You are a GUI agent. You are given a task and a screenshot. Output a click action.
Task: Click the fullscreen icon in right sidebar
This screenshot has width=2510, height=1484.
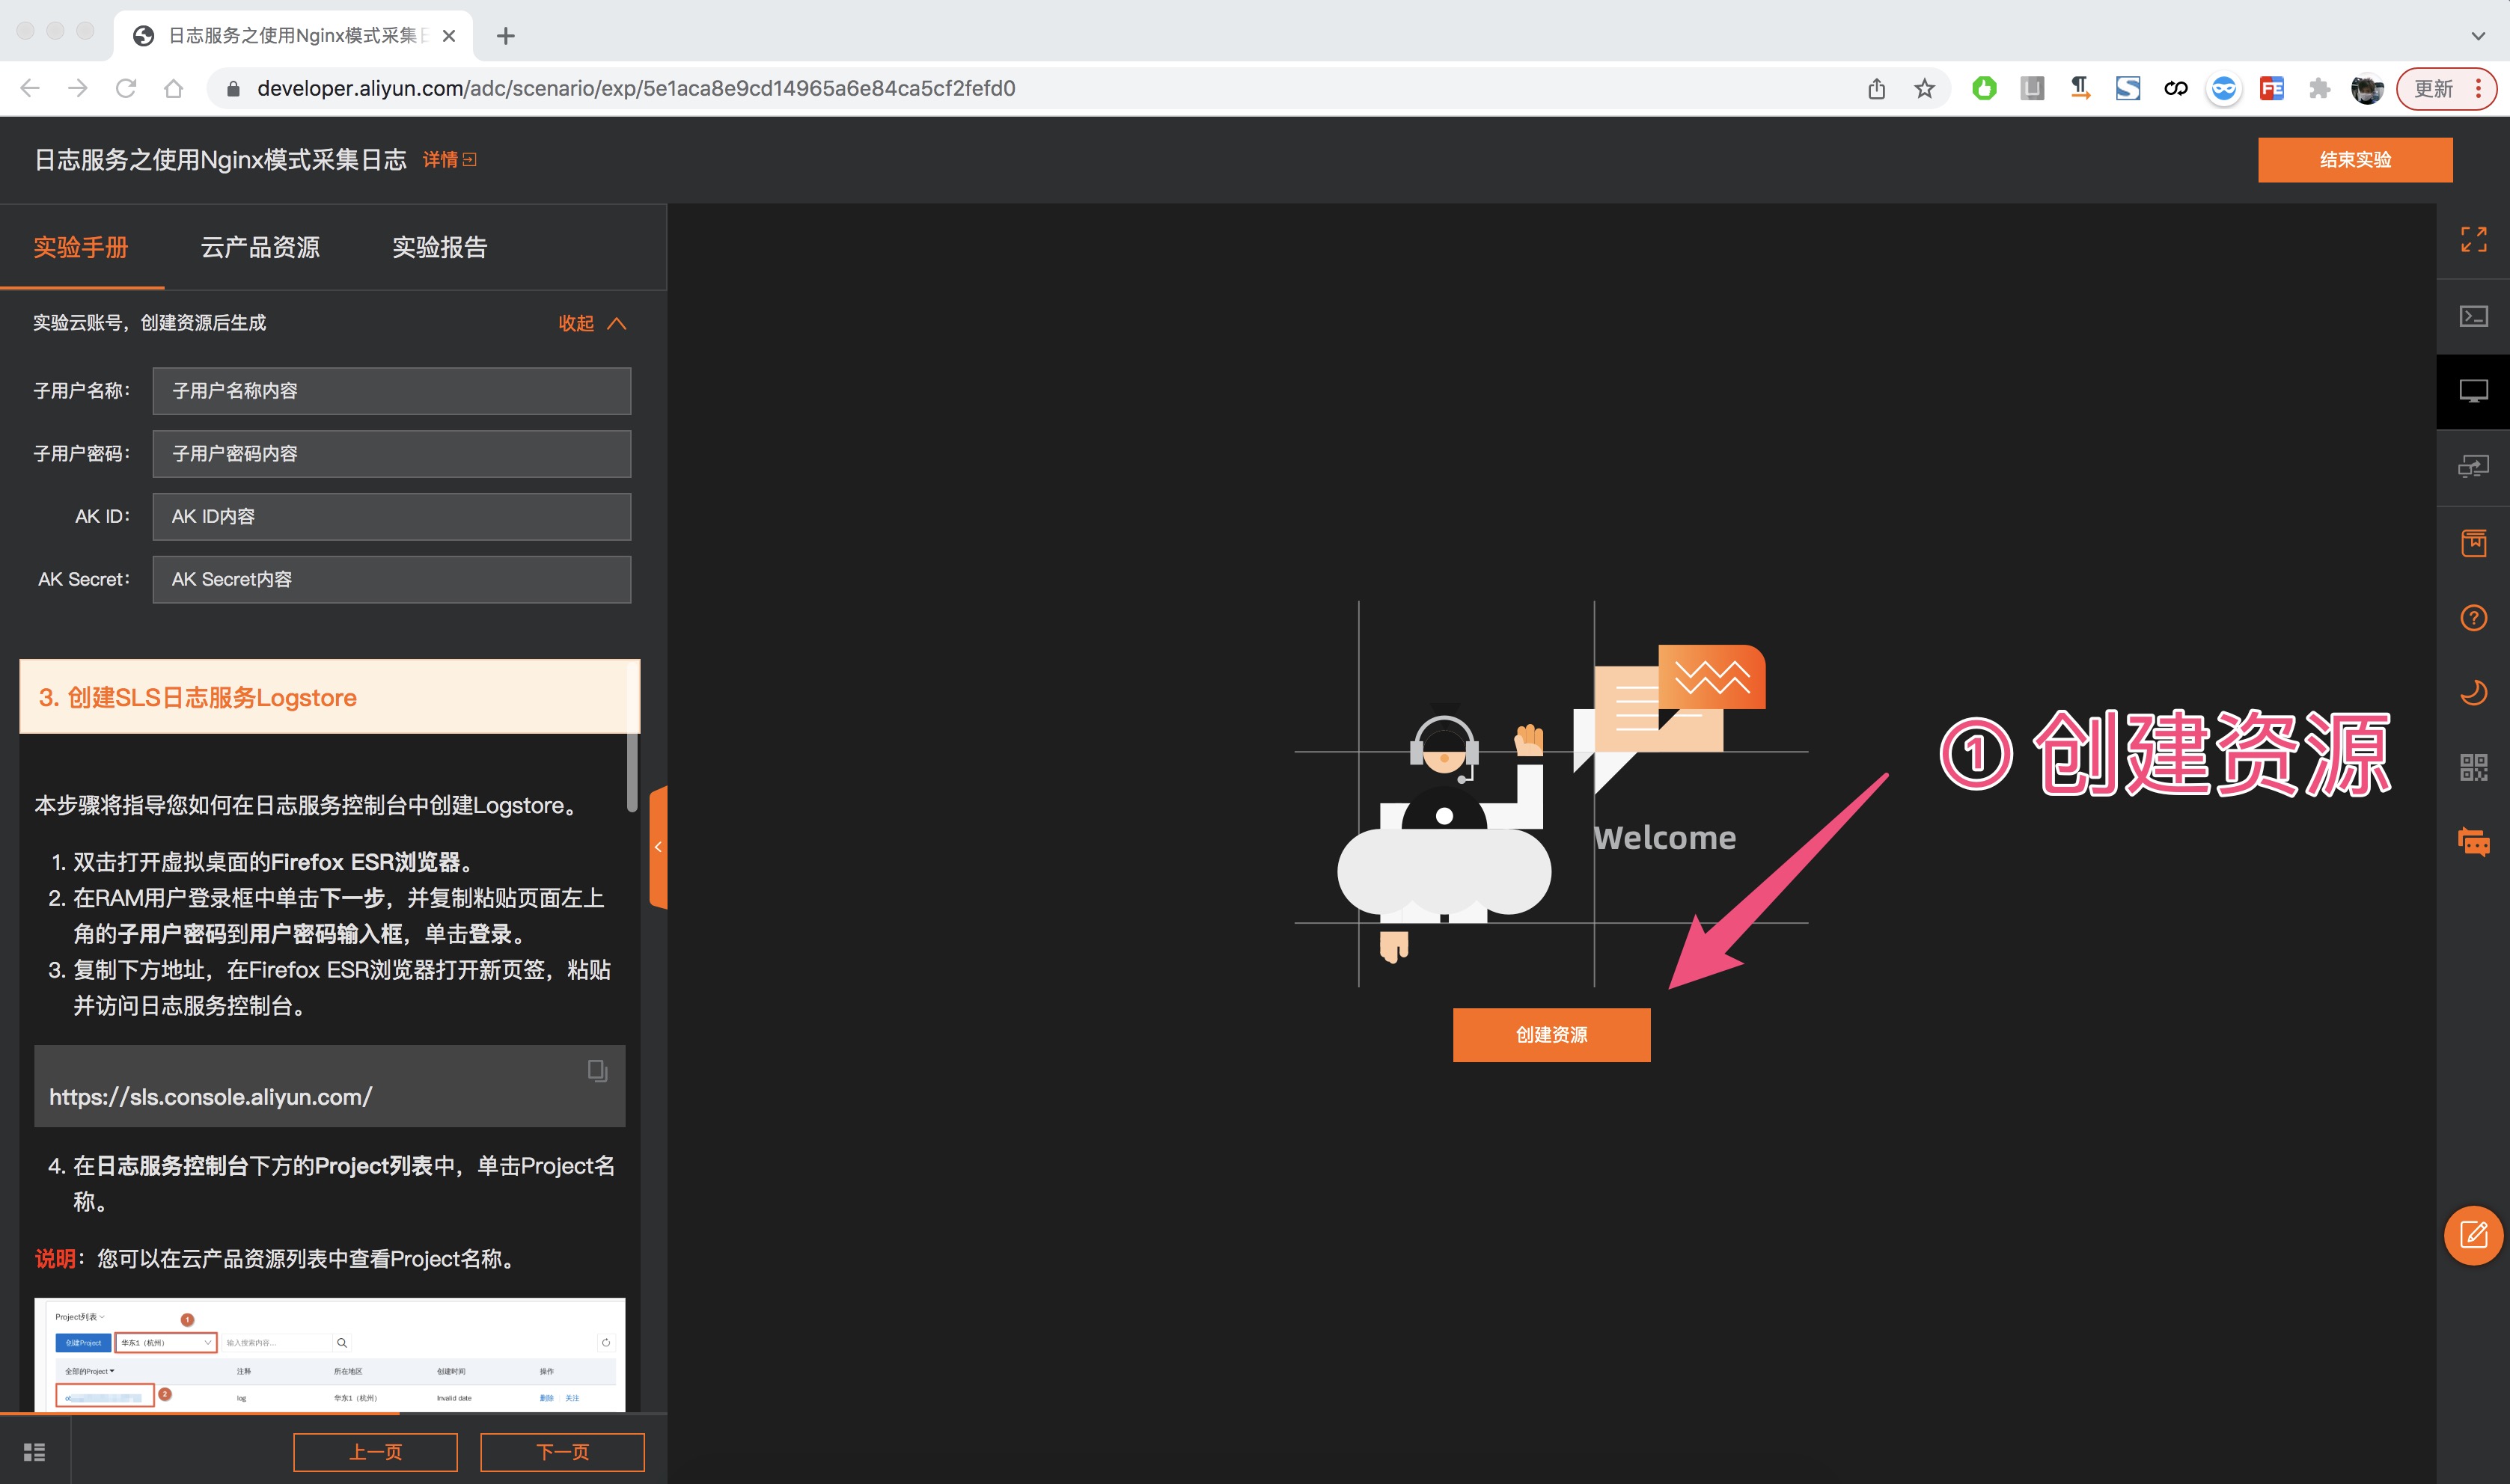(x=2473, y=240)
